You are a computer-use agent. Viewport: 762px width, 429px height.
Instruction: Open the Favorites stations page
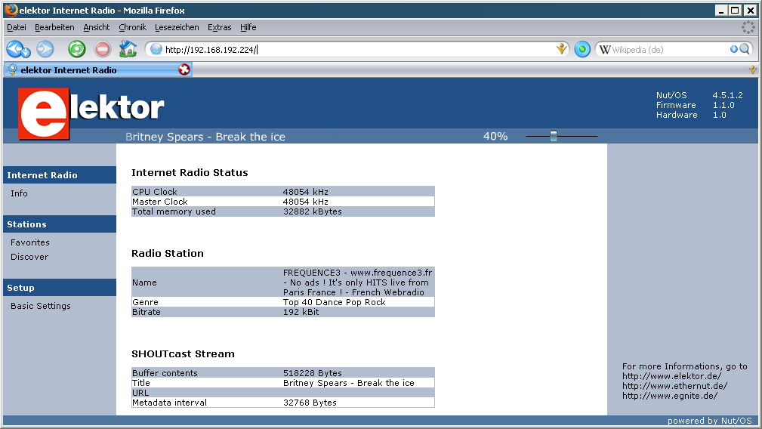[30, 242]
